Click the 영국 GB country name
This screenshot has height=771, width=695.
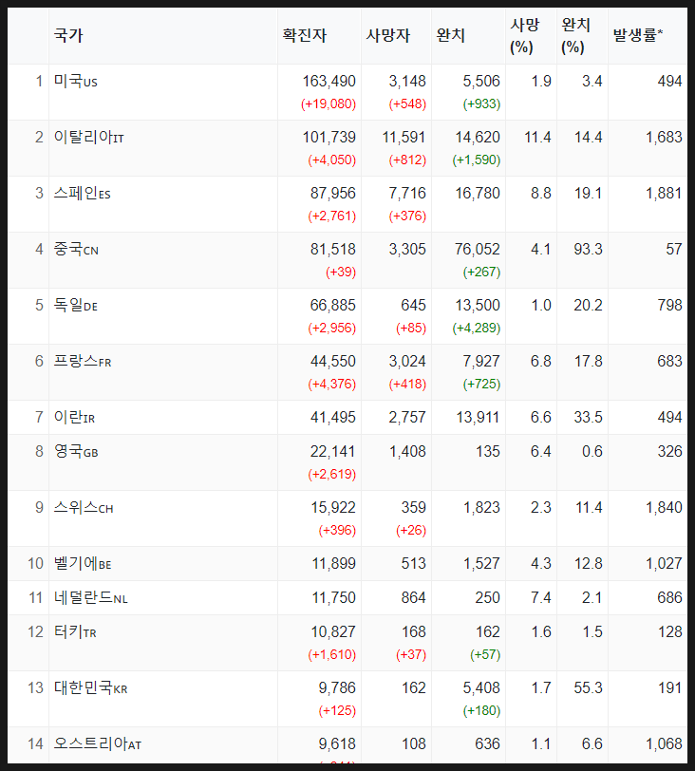(76, 451)
